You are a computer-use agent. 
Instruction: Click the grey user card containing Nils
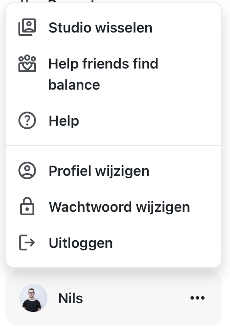[x=114, y=298]
